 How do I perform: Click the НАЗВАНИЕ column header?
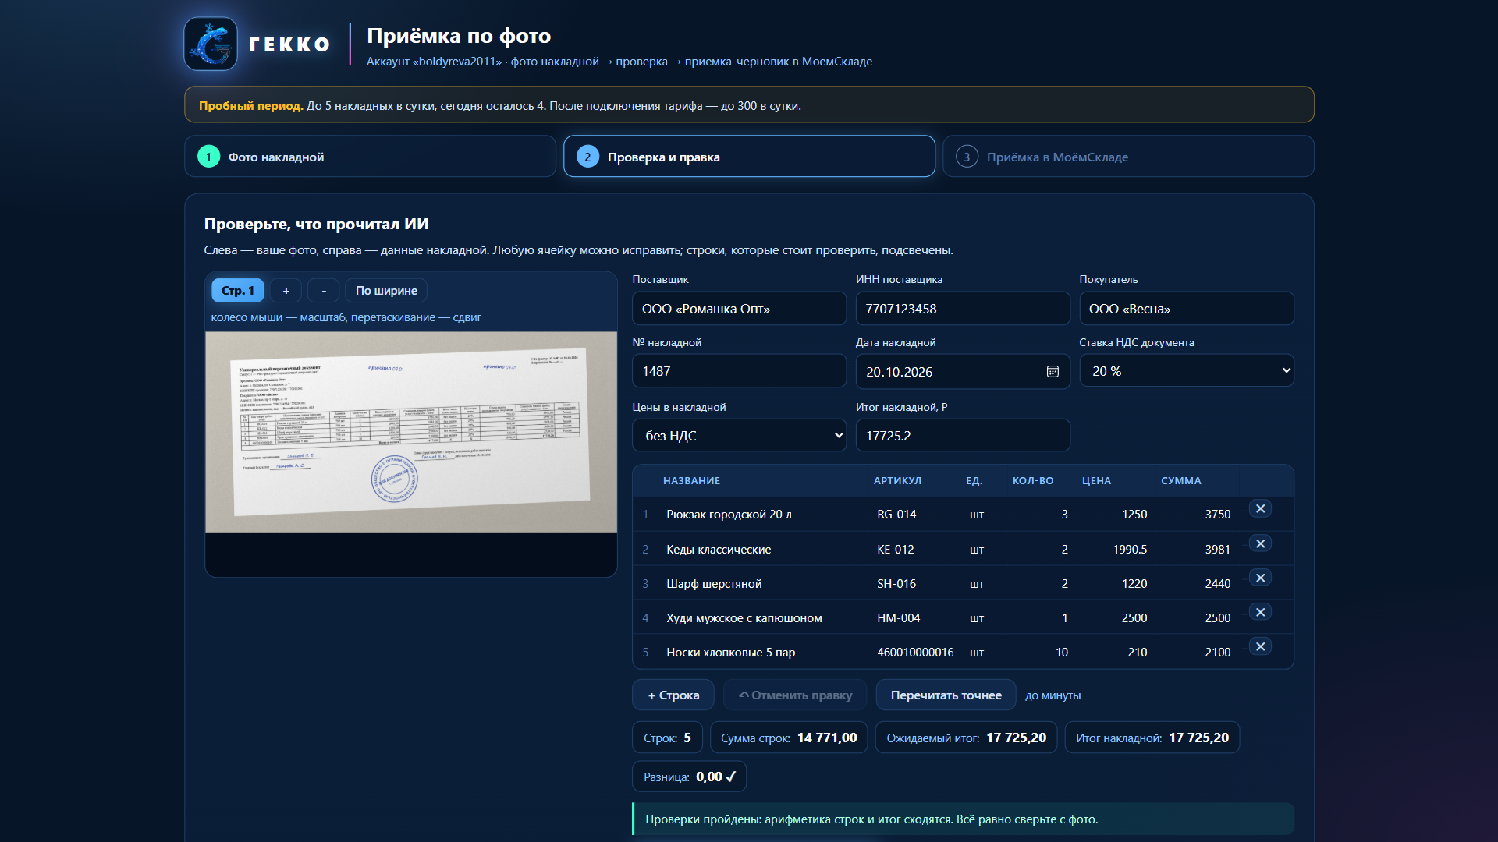[x=691, y=481]
